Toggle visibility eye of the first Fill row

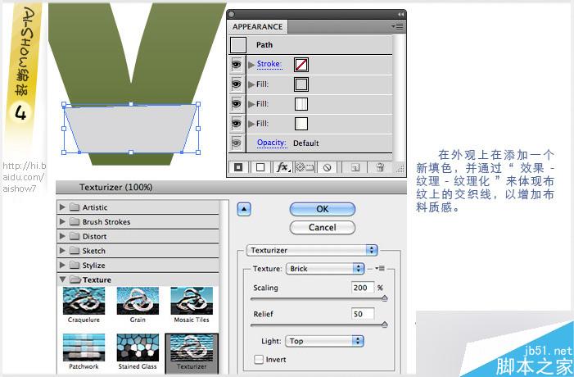coord(237,84)
